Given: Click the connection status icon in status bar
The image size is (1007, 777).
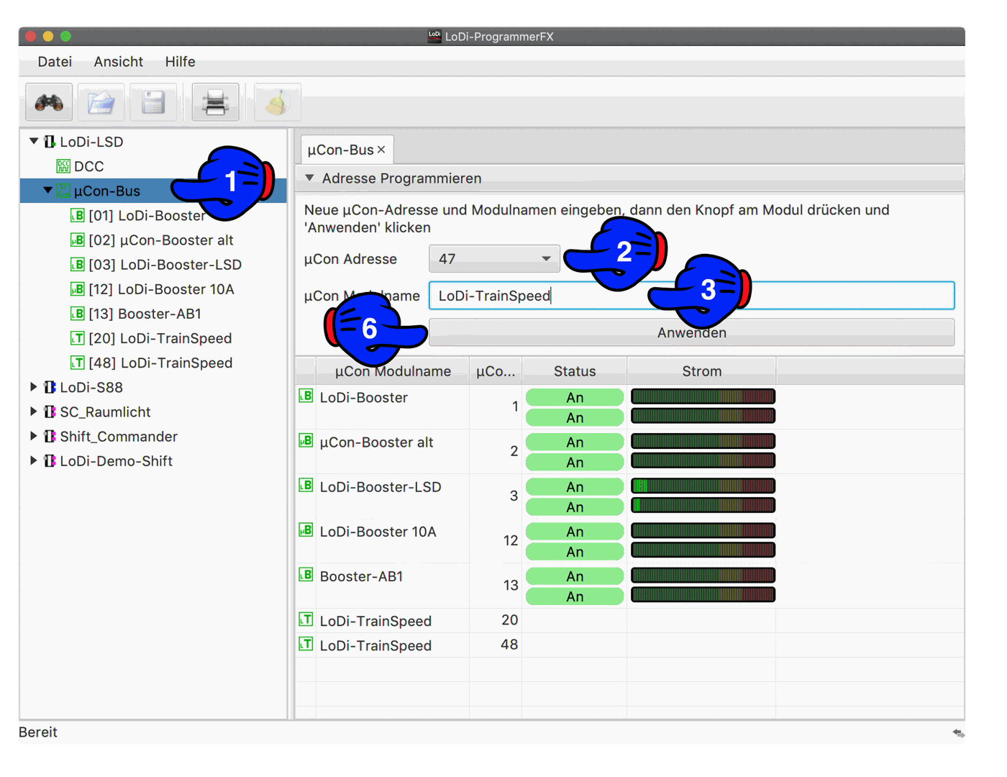Looking at the screenshot, I should click(958, 732).
